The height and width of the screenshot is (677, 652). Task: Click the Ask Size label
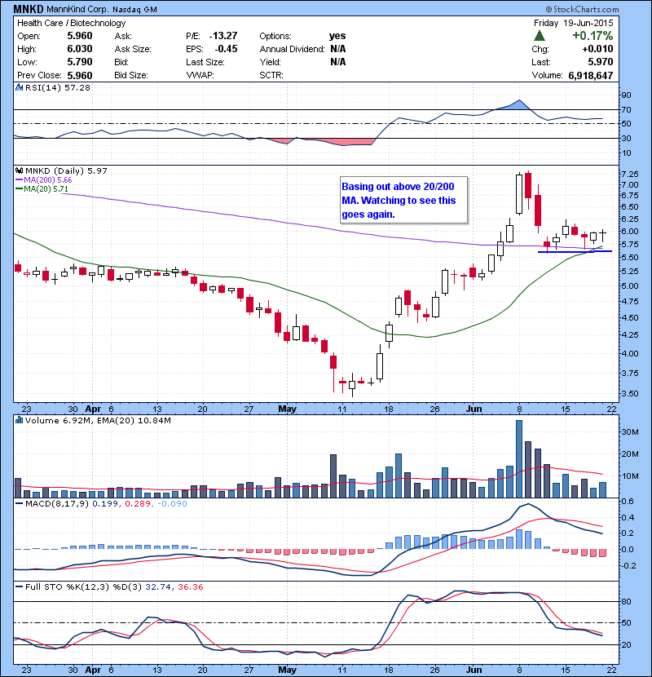[x=133, y=49]
